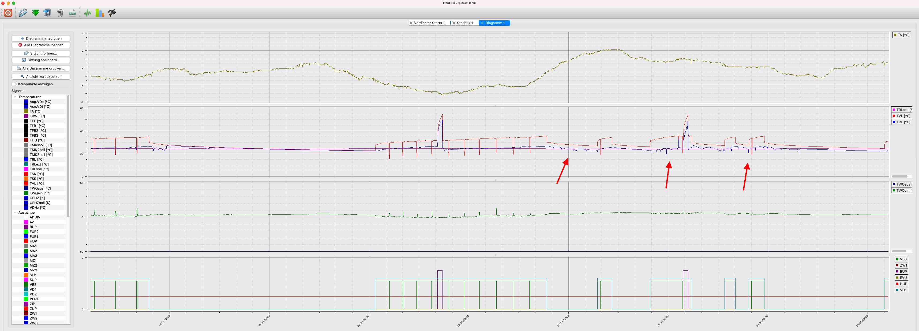Click TRLsoll legend entry in second chart
The image size is (919, 331).
pos(902,110)
